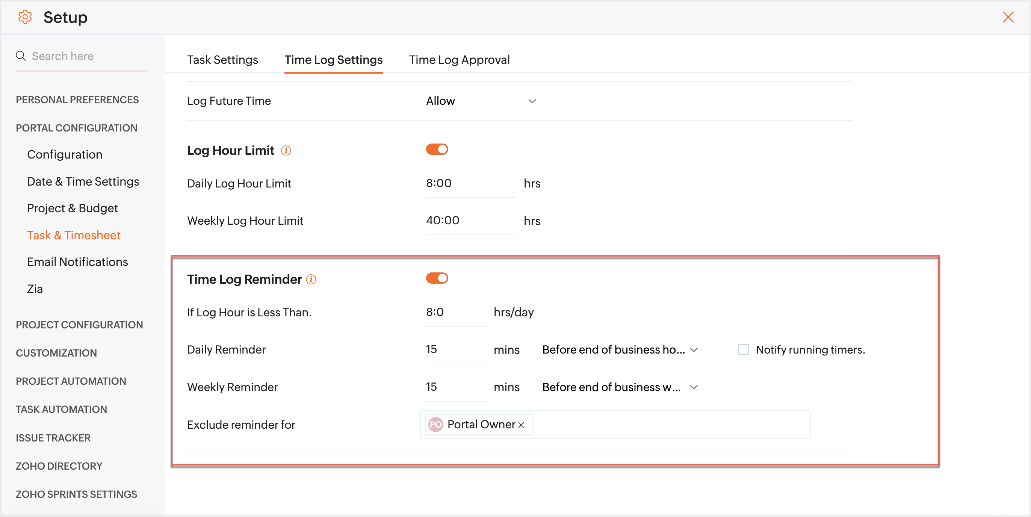1031x517 pixels.
Task: Click the Setup gear icon
Action: click(x=25, y=17)
